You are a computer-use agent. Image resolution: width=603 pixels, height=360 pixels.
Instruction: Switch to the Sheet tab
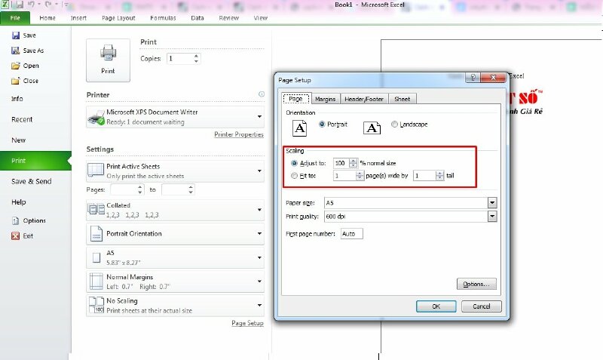pos(403,99)
